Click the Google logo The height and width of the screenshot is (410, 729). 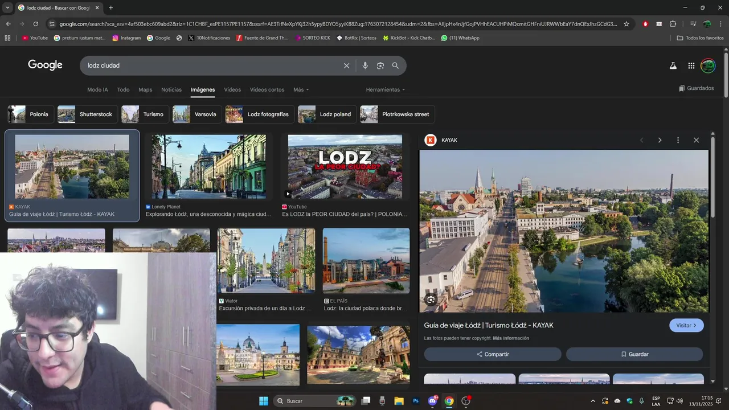click(x=45, y=65)
